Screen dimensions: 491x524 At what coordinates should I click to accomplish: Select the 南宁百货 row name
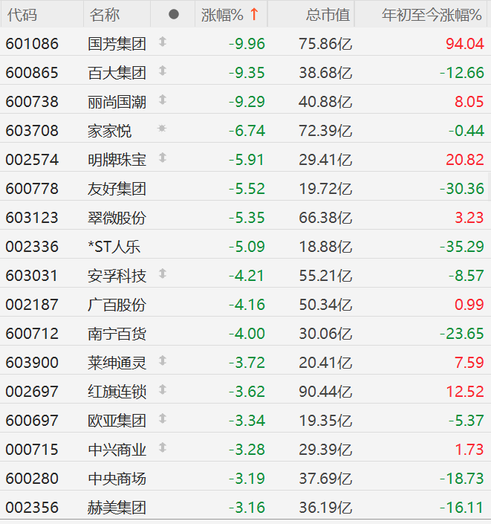[117, 334]
